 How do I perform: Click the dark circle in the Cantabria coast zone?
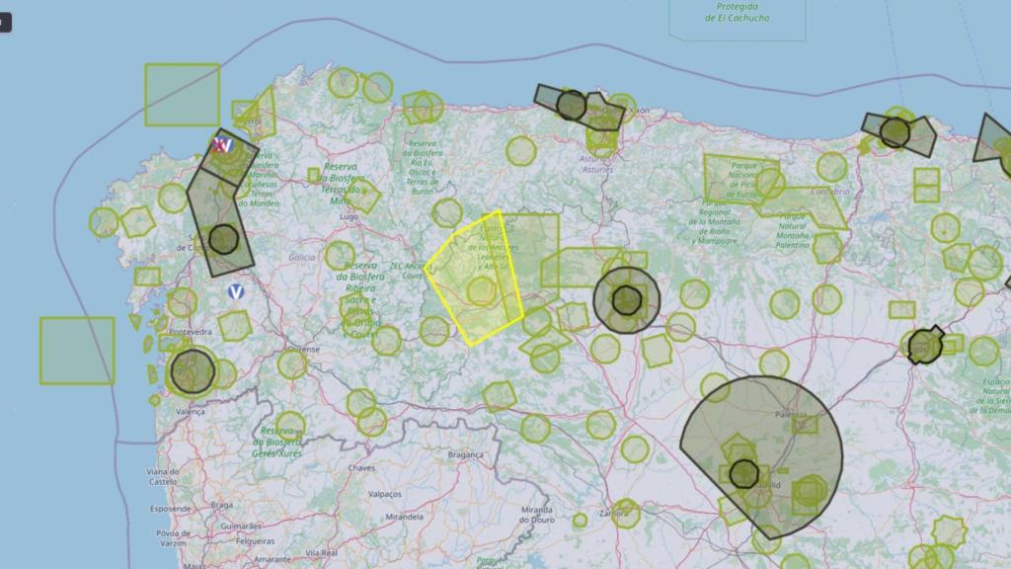point(894,131)
